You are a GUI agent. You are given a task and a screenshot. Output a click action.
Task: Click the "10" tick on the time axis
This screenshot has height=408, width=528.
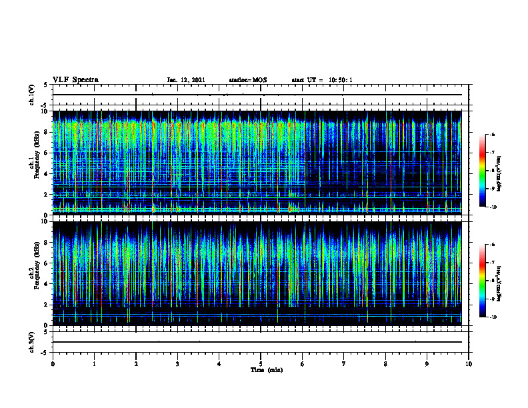pos(469,364)
